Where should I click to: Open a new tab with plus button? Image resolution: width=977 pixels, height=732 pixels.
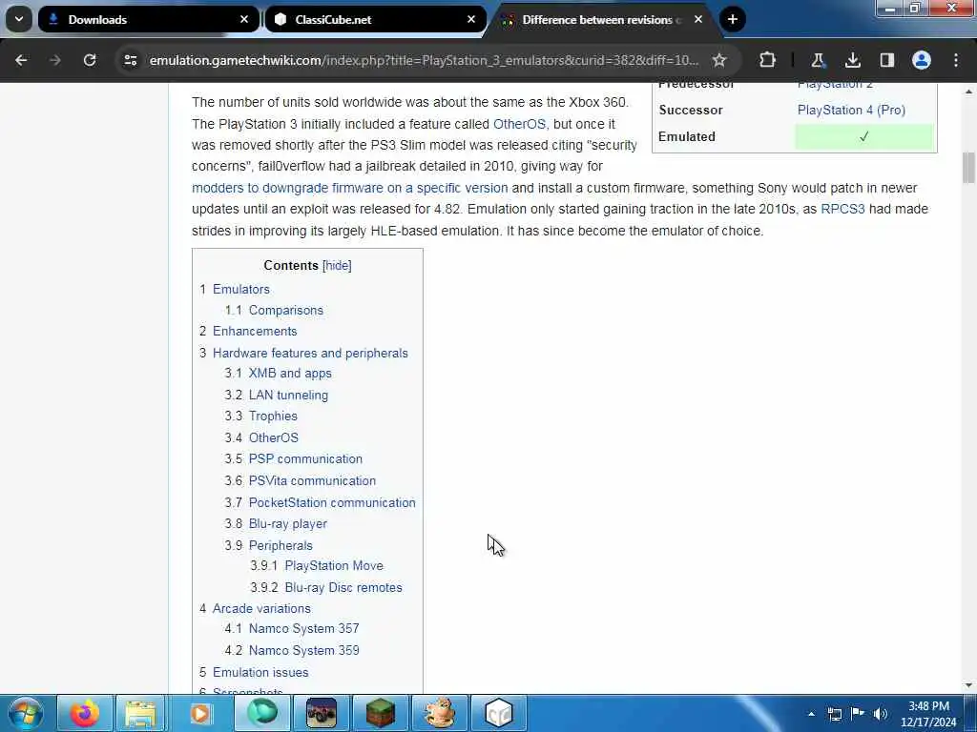[733, 19]
